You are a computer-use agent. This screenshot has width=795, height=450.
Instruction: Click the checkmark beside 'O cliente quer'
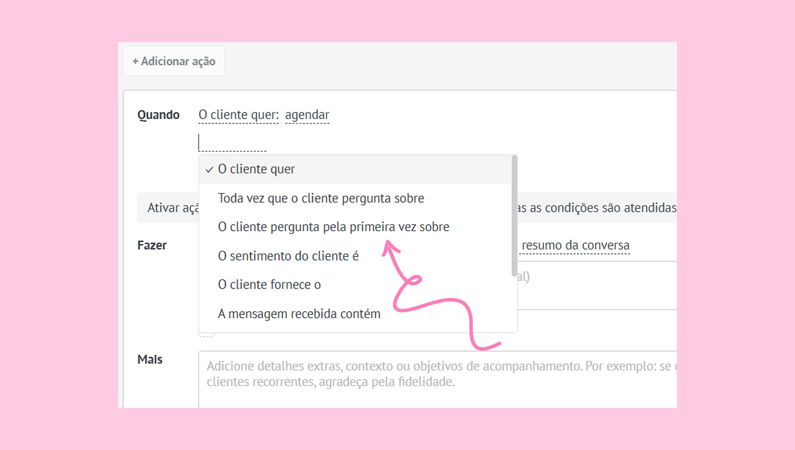(x=209, y=170)
